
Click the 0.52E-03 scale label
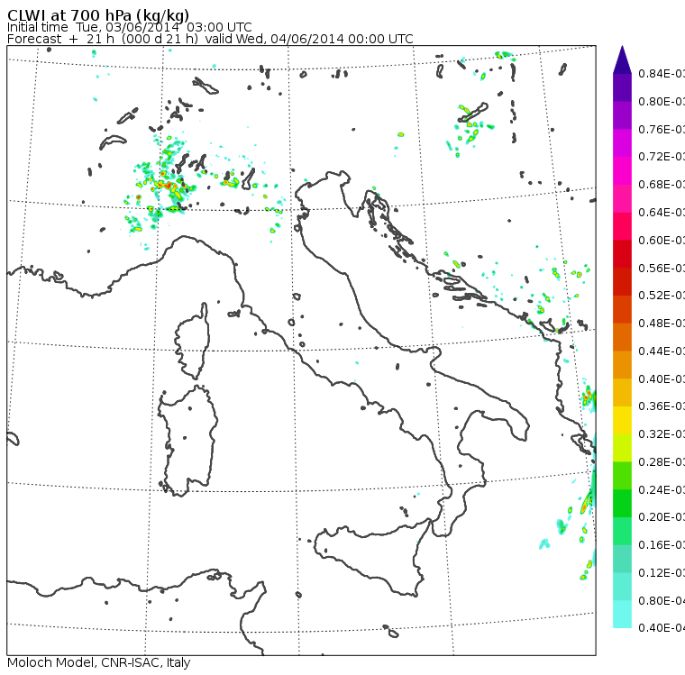(662, 296)
